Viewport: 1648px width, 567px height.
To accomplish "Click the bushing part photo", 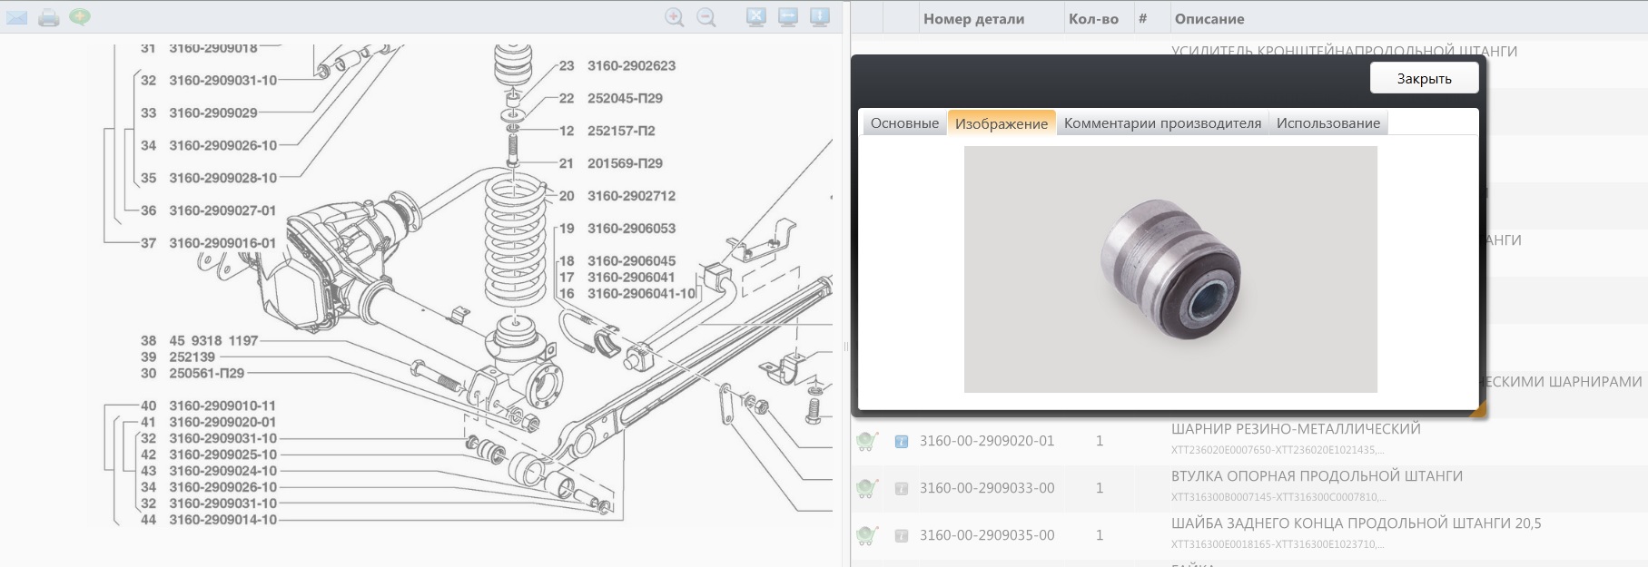I will pyautogui.click(x=1170, y=269).
